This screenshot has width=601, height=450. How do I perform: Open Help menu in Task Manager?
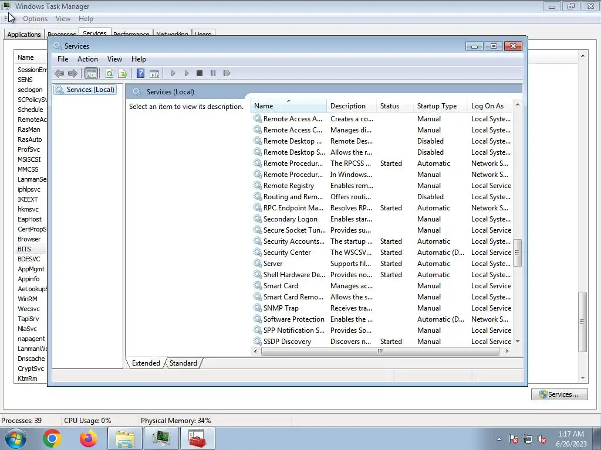(86, 18)
